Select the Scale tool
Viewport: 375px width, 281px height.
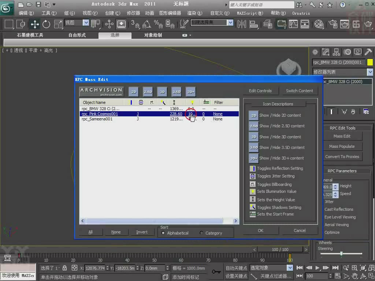[x=58, y=24]
